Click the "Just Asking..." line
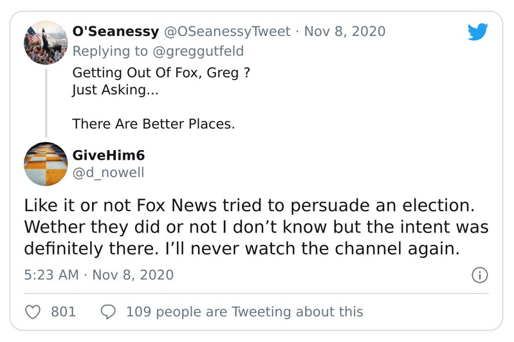The width and height of the screenshot is (514, 342). [115, 90]
